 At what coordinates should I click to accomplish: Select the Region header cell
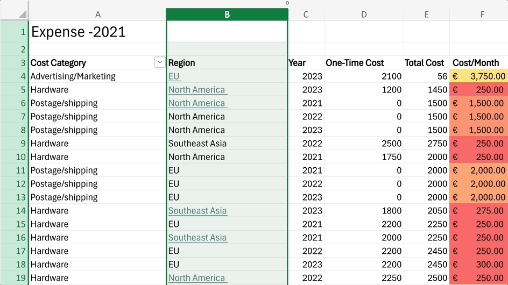point(227,62)
